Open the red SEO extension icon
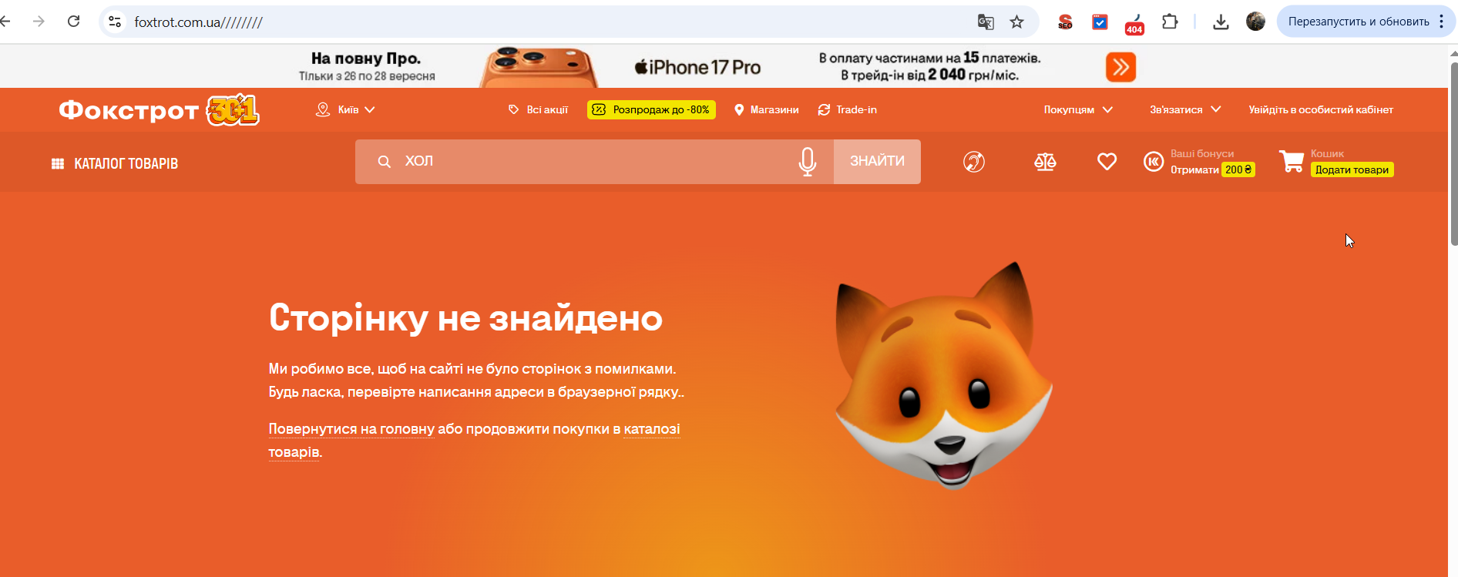 click(1065, 22)
